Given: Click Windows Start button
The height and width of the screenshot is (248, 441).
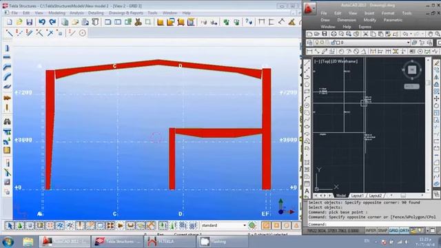Looking at the screenshot, I should [x=8, y=242].
